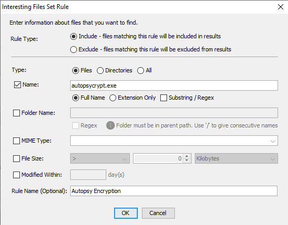This screenshot has width=288, height=225.
Task: Enable the Substring / Regex checkbox
Action: (x=163, y=98)
